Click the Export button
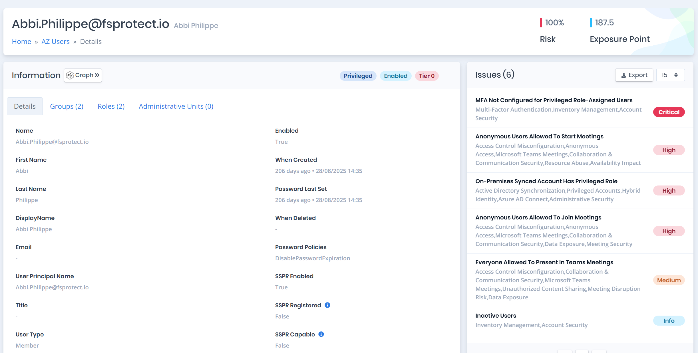This screenshot has width=698, height=353. pyautogui.click(x=634, y=75)
